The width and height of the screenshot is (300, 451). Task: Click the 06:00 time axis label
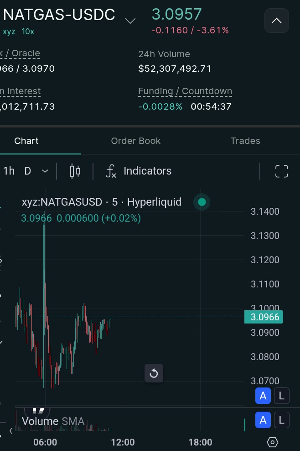45,442
